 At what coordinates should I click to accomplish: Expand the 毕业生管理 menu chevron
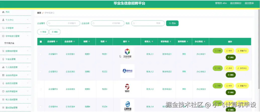coord(28,59)
